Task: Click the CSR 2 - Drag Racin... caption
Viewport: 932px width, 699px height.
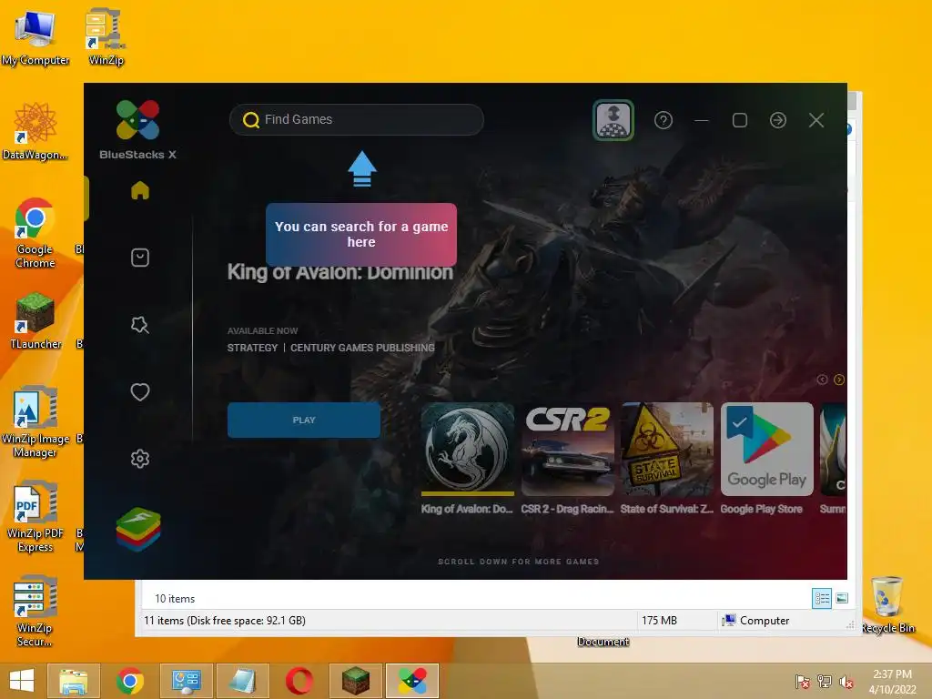Action: (567, 509)
